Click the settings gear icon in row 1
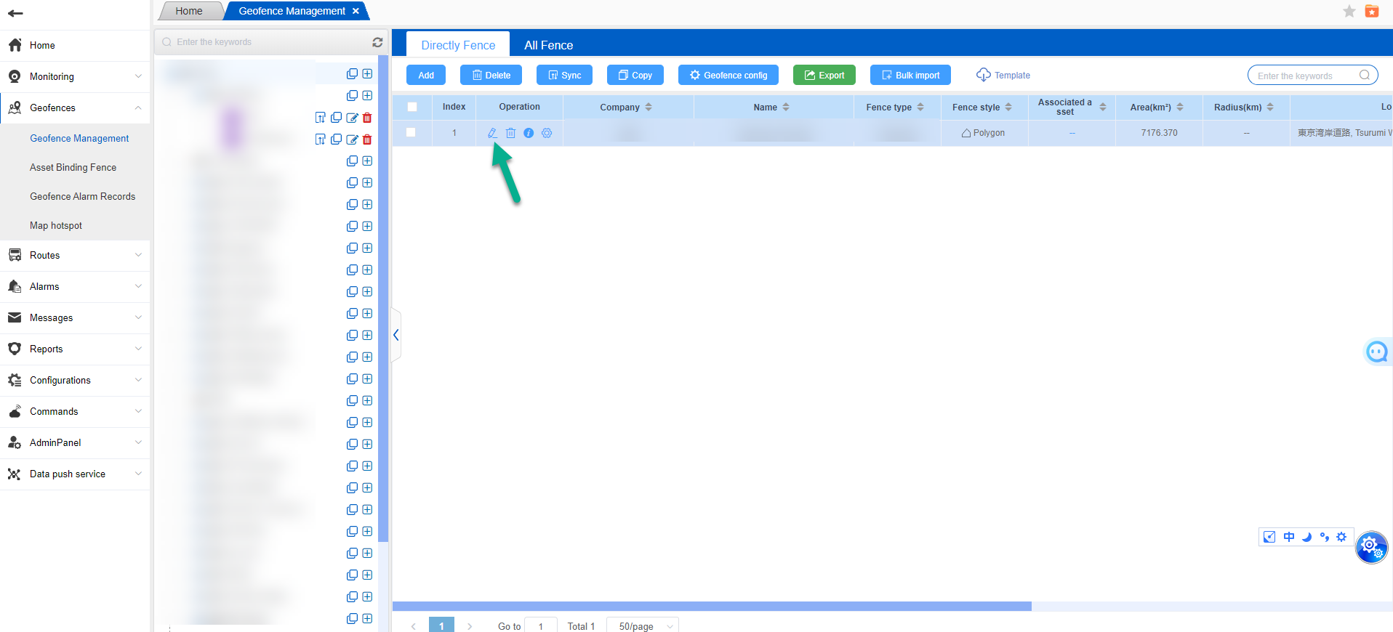The image size is (1393, 632). tap(547, 133)
